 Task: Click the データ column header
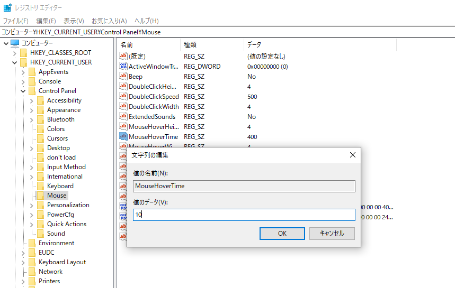(x=320, y=44)
